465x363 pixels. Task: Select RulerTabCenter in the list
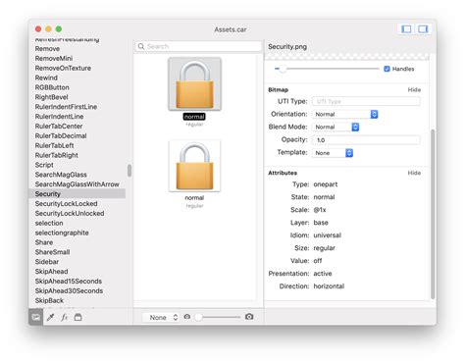click(59, 127)
